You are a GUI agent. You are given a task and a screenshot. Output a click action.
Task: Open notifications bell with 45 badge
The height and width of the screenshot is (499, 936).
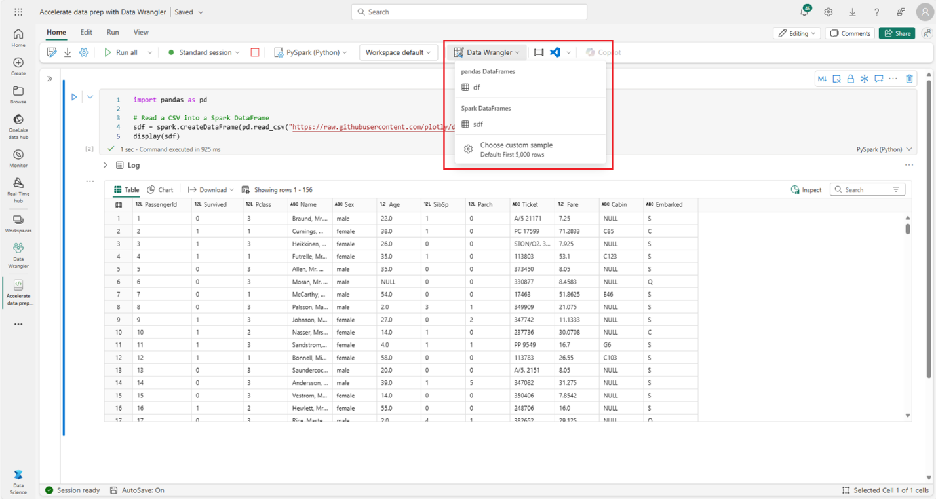(805, 11)
